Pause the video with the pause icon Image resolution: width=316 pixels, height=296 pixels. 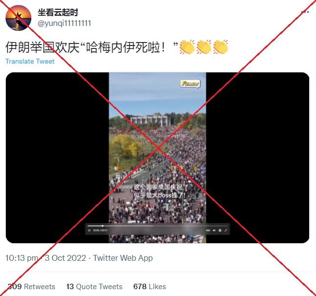(89, 230)
